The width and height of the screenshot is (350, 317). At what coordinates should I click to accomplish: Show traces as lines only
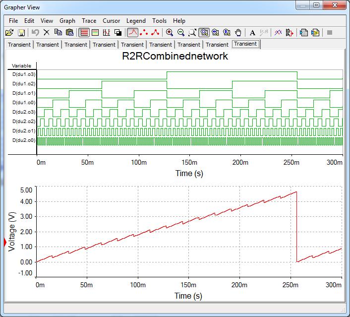point(132,33)
